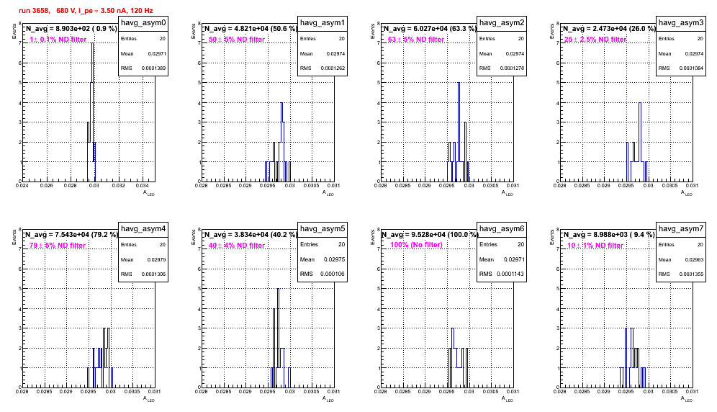Select the havg_asym7 stat box title
The height and width of the screenshot is (412, 717).
point(681,228)
